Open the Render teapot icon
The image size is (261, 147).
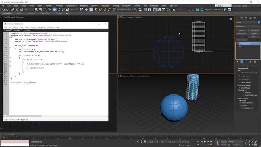tap(174, 10)
